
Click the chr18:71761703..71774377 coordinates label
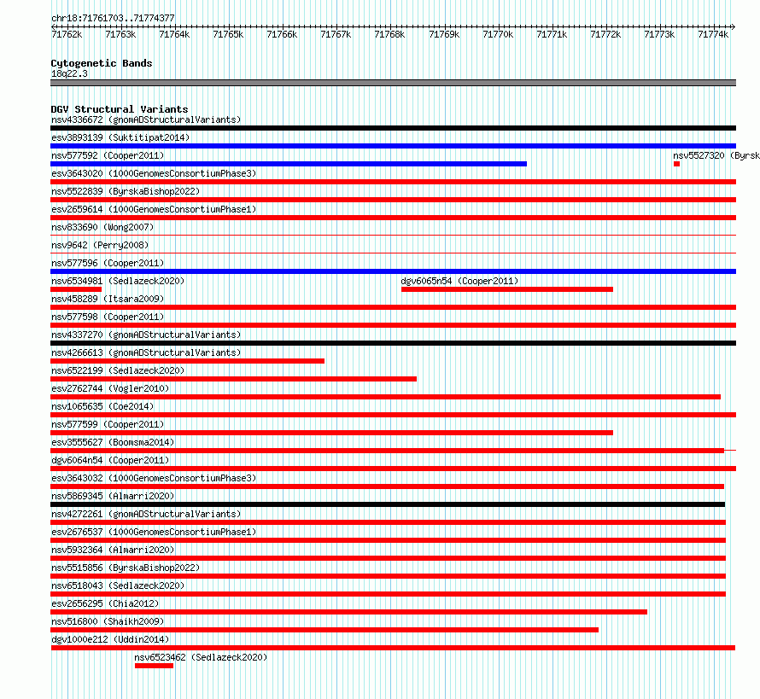point(113,18)
